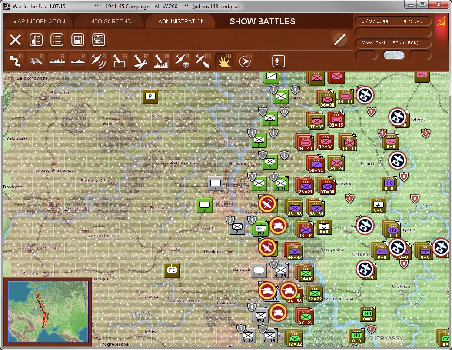The image size is (452, 350).
Task: Select F10 air transfer mode
Action: click(x=203, y=60)
